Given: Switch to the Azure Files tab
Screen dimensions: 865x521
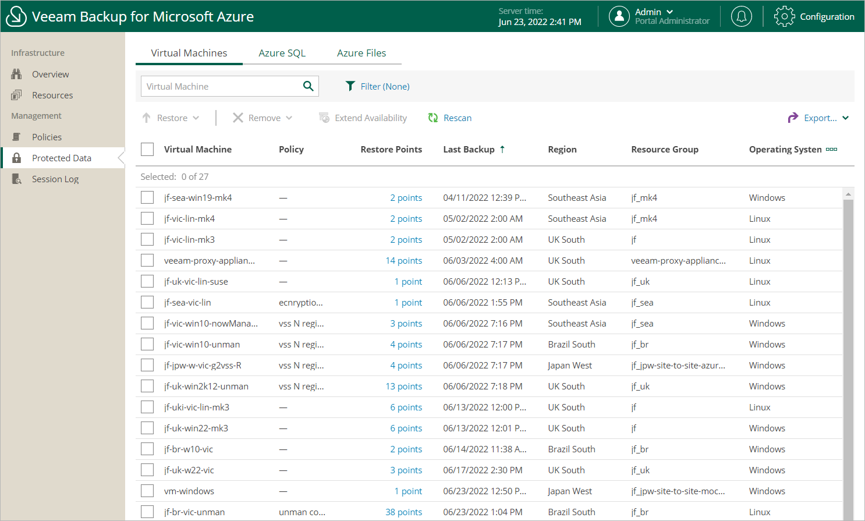Looking at the screenshot, I should coord(361,53).
